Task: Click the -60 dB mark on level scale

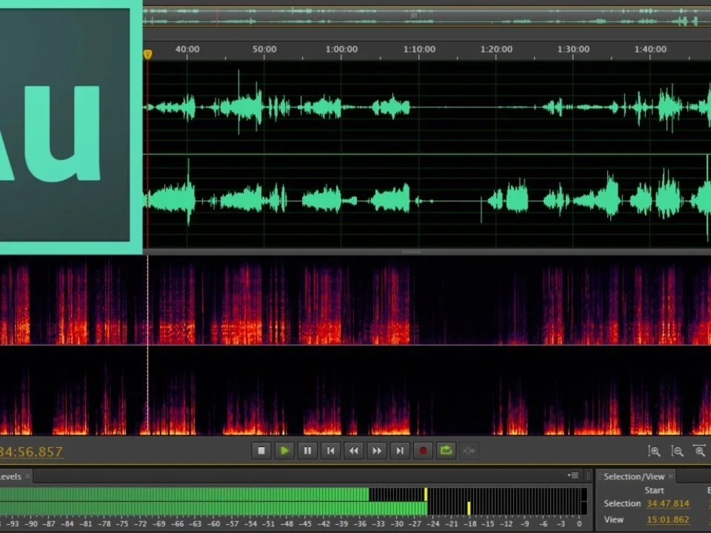Action: coord(213,524)
